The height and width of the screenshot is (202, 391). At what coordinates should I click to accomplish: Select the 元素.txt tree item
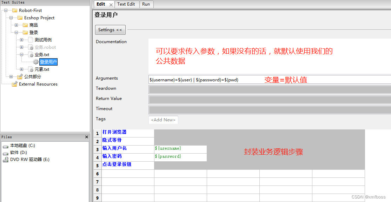[42, 69]
